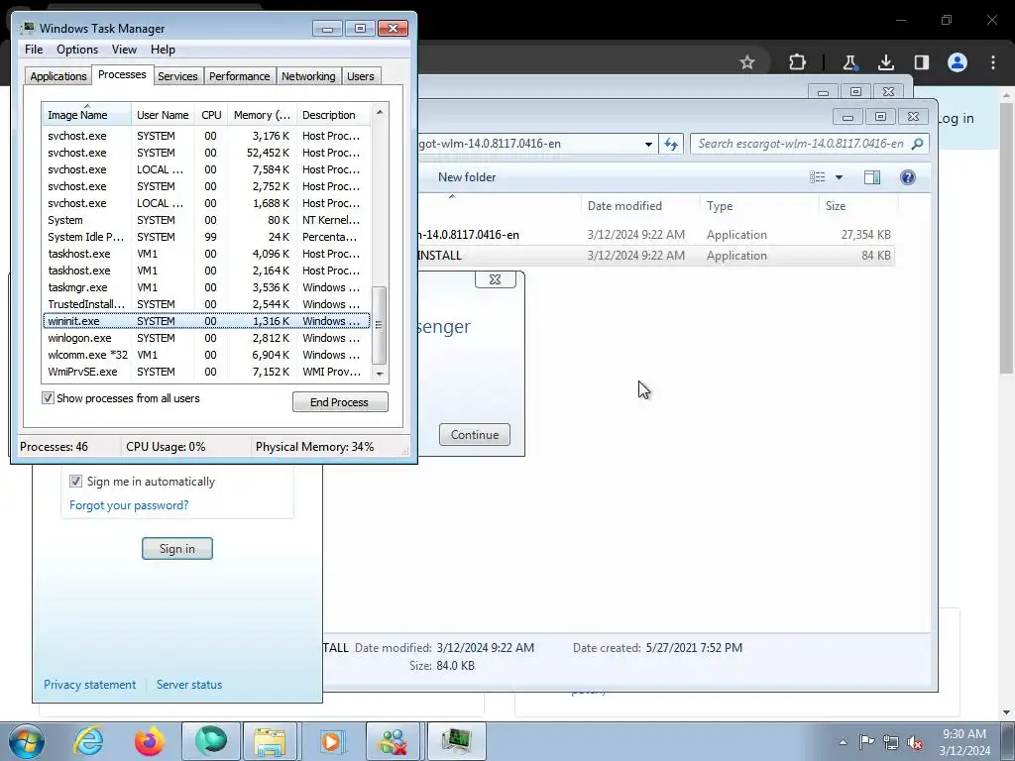This screenshot has width=1015, height=761.
Task: Switch to Windows Live Messenger taskbar icon
Action: coord(393,741)
